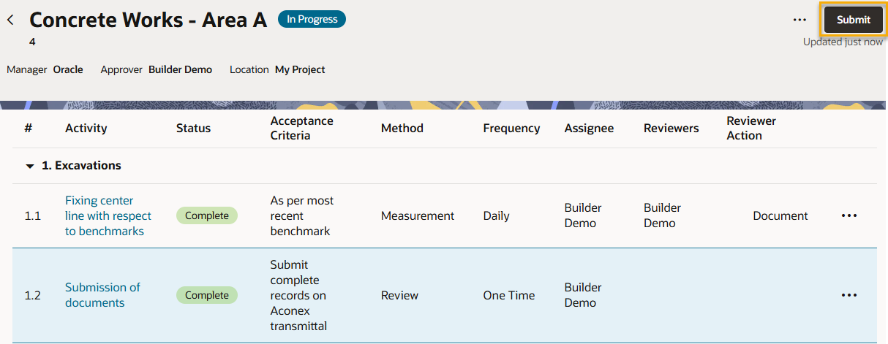This screenshot has height=344, width=888.
Task: Click the Reviewer Action column header
Action: (x=750, y=128)
